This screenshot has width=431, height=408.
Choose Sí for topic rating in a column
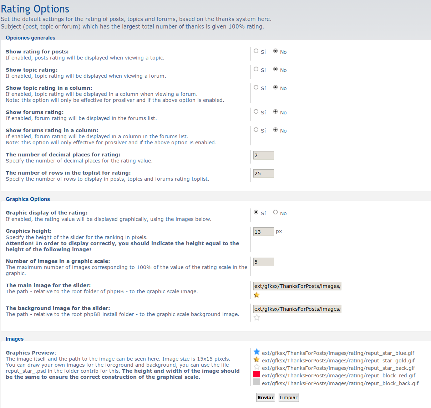[256, 87]
